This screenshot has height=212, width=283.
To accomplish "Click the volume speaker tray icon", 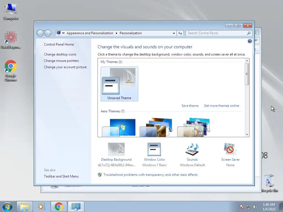I will coord(255,207).
